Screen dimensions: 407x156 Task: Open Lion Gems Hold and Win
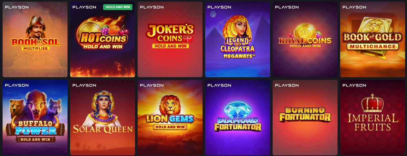point(170,118)
